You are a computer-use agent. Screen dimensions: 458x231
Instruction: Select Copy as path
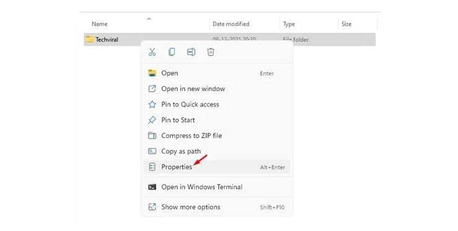click(217, 151)
